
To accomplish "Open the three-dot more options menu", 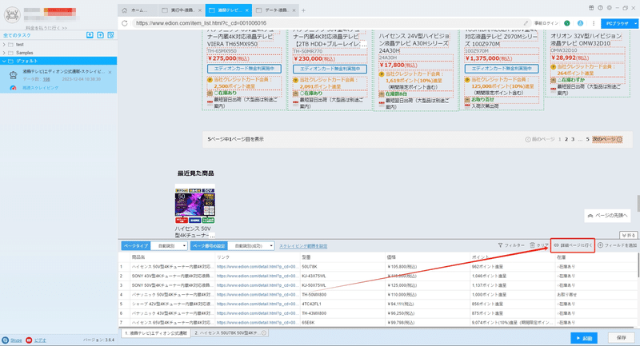I will pyautogui.click(x=594, y=23).
